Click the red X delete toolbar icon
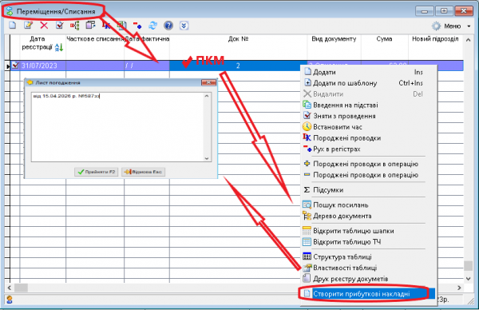 [x=44, y=26]
